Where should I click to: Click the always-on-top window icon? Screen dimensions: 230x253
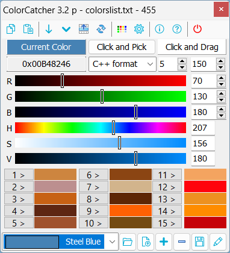[84, 29]
